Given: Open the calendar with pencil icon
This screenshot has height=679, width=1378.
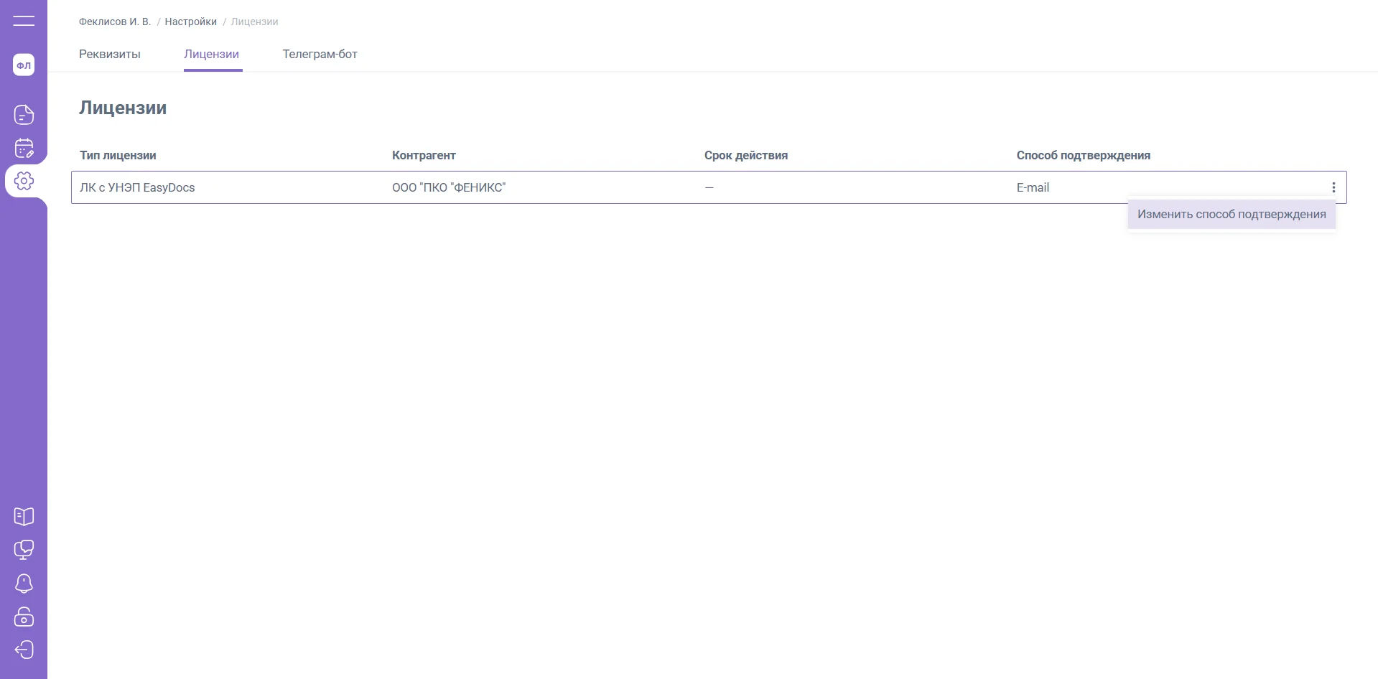Looking at the screenshot, I should tap(24, 148).
